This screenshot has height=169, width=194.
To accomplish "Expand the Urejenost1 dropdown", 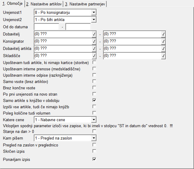I will [x=94, y=12].
